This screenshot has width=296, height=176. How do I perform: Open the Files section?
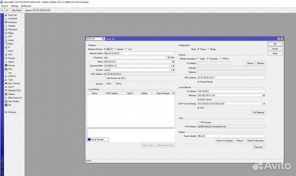10,69
